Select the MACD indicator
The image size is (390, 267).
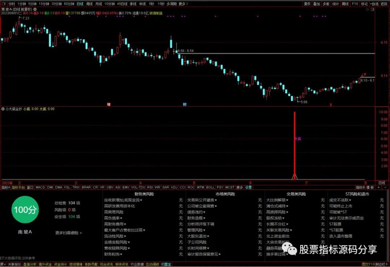click(x=40, y=188)
